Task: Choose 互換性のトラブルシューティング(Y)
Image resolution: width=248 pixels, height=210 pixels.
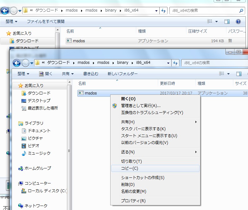Action: pos(155,113)
